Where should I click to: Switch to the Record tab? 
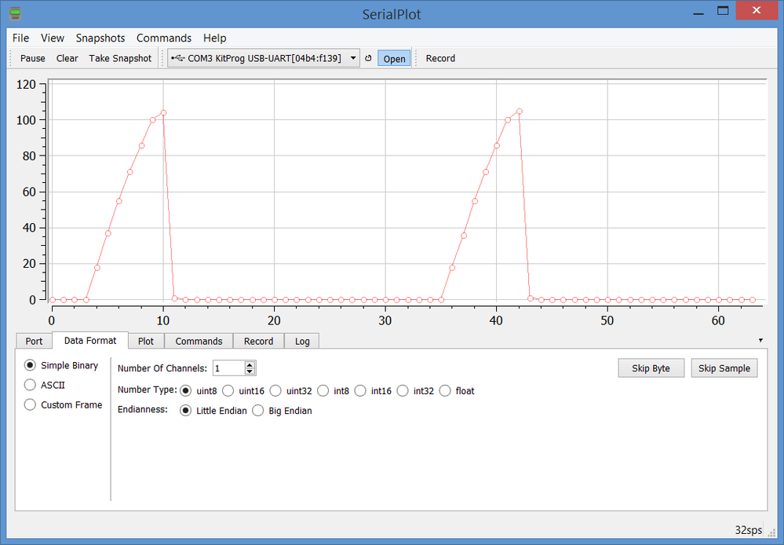coord(258,342)
